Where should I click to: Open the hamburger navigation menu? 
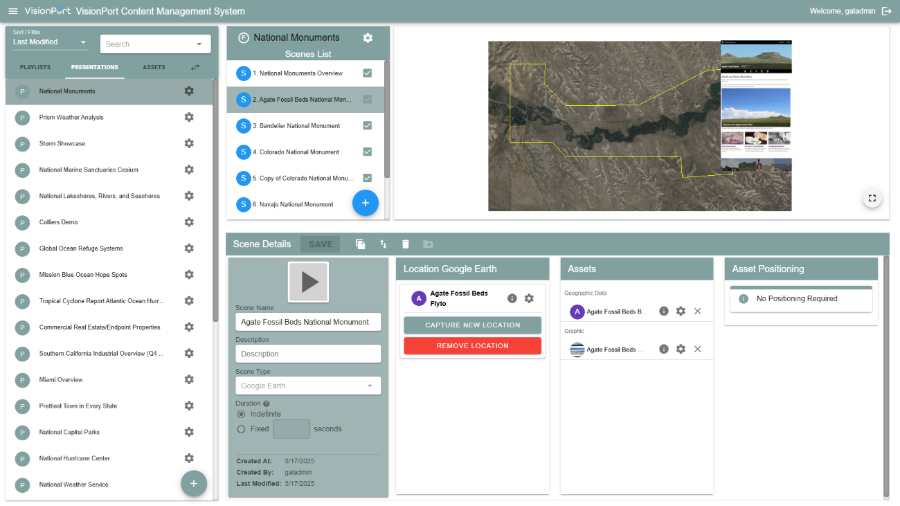coord(12,11)
